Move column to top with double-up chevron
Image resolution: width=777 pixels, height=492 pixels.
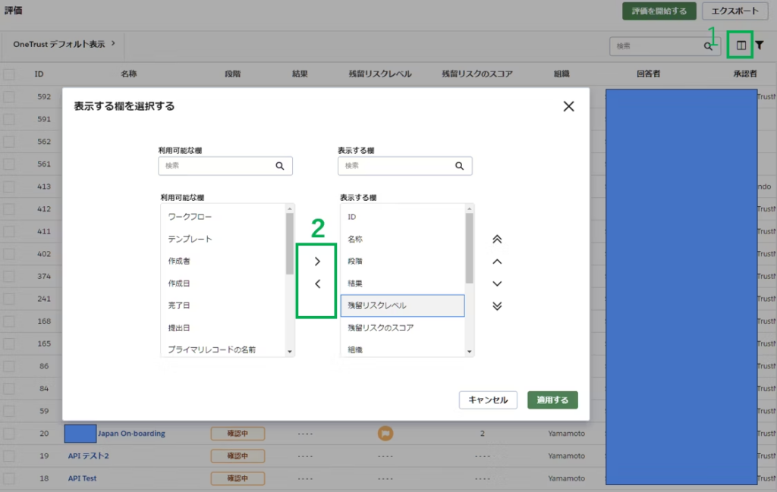497,240
